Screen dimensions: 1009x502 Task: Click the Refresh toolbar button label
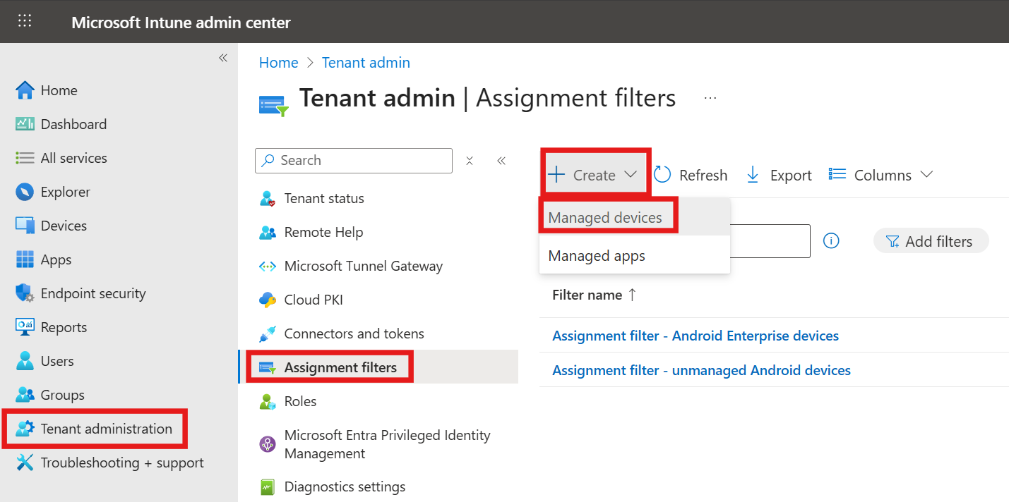coord(703,176)
